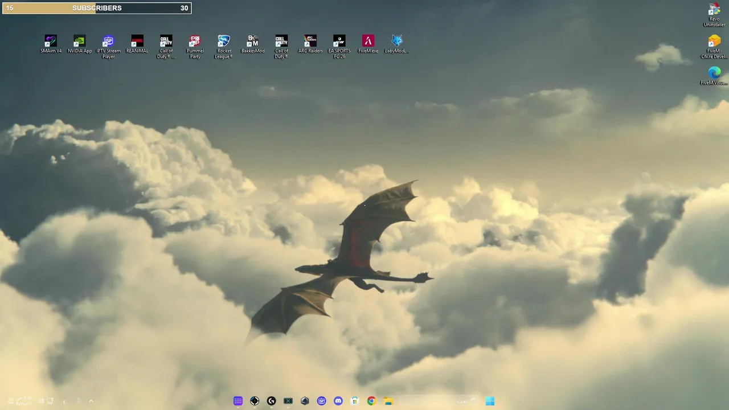Click the subscriber count 15 on overlay
This screenshot has width=729, height=410.
coord(10,8)
